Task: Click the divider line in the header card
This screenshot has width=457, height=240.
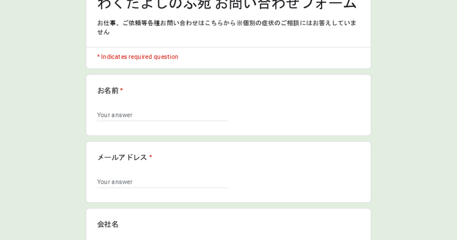Action: [x=228, y=47]
